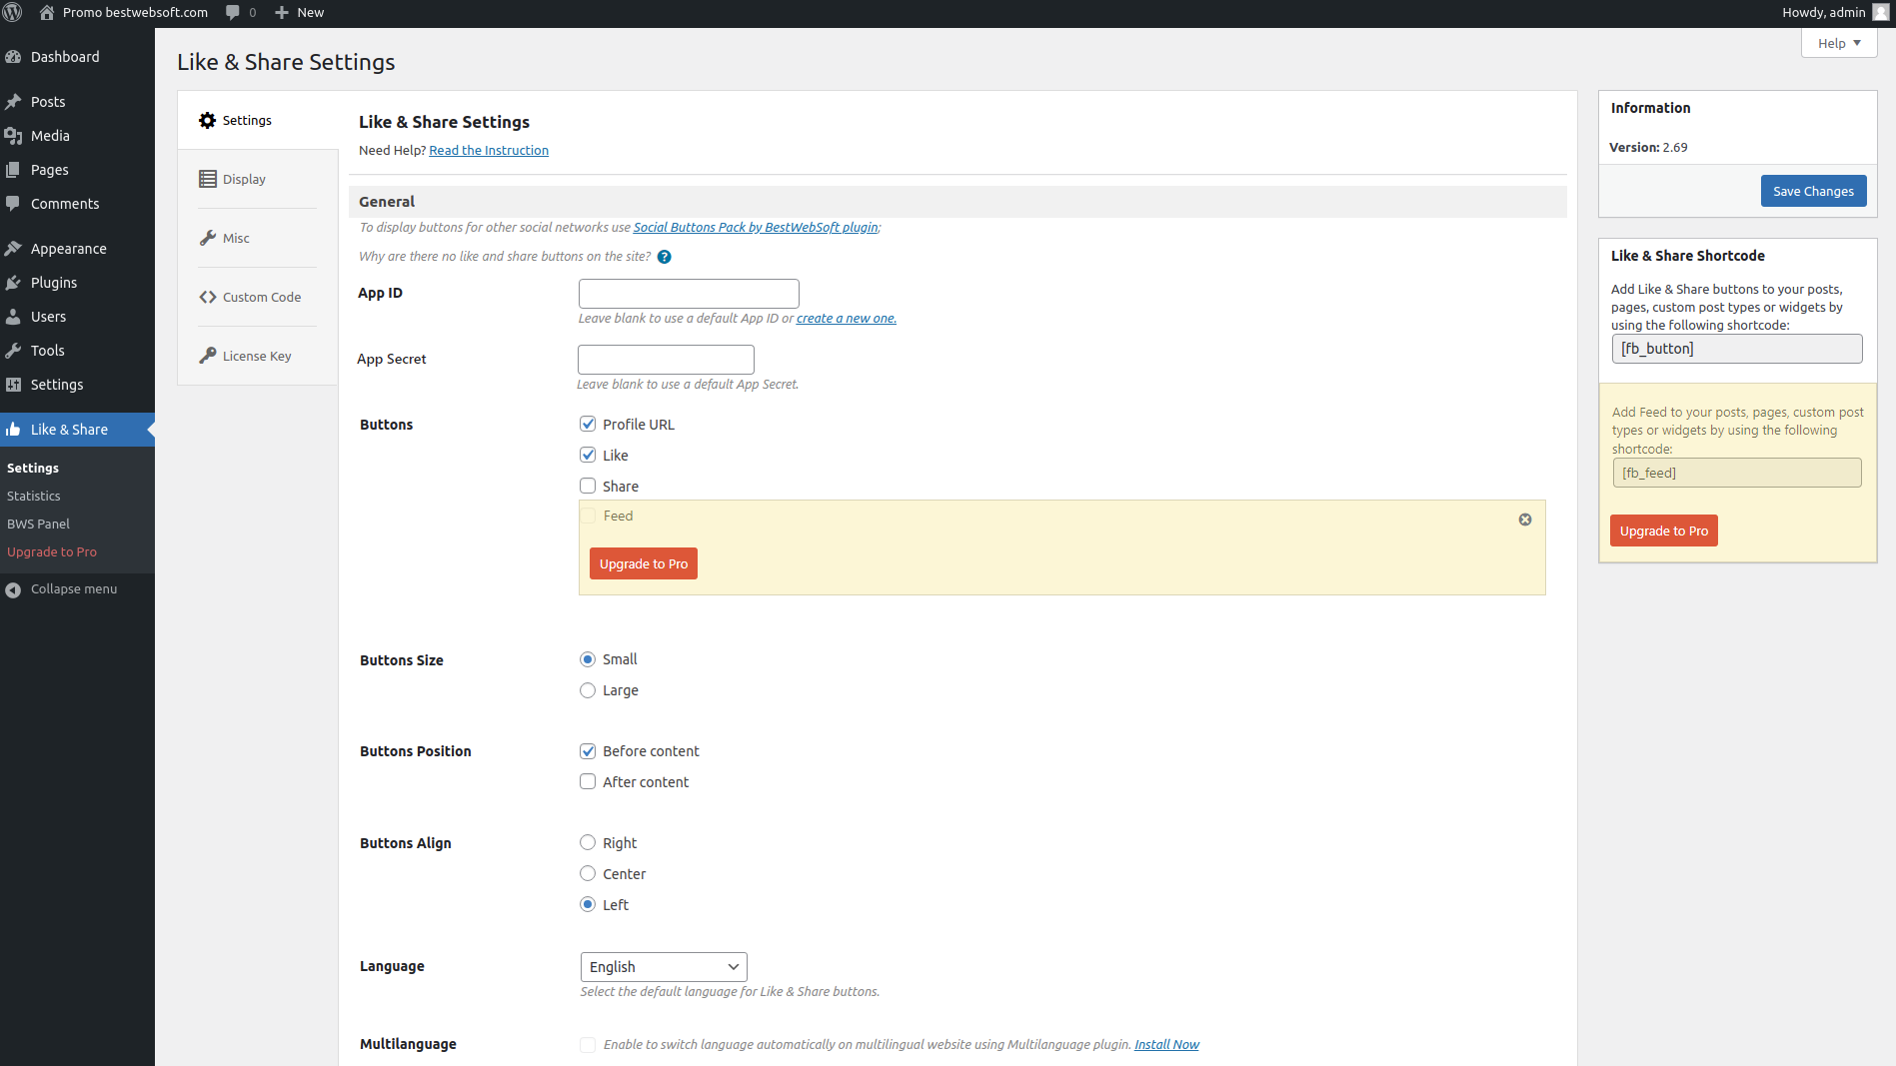This screenshot has height=1066, width=1896.
Task: Click the Save Changes button
Action: [x=1813, y=191]
